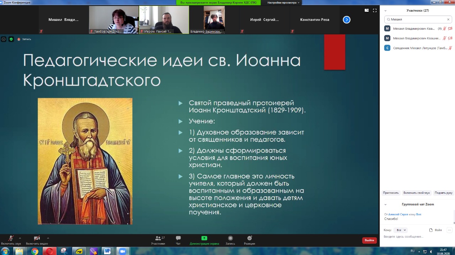Click the red Запись recording indicator
The height and width of the screenshot is (255, 455).
click(24, 39)
